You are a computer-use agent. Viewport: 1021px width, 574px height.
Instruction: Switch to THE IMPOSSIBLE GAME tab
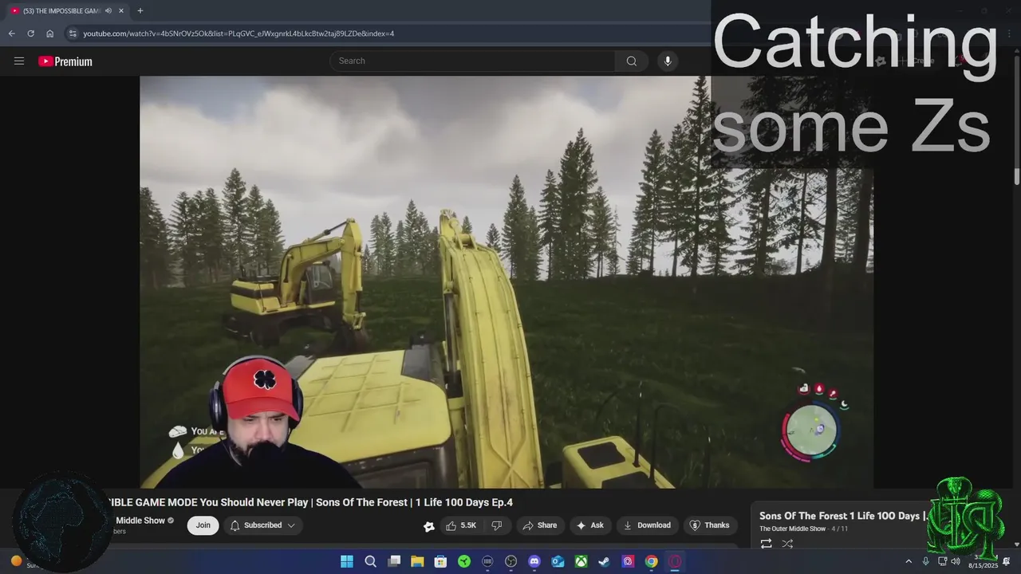(x=65, y=10)
